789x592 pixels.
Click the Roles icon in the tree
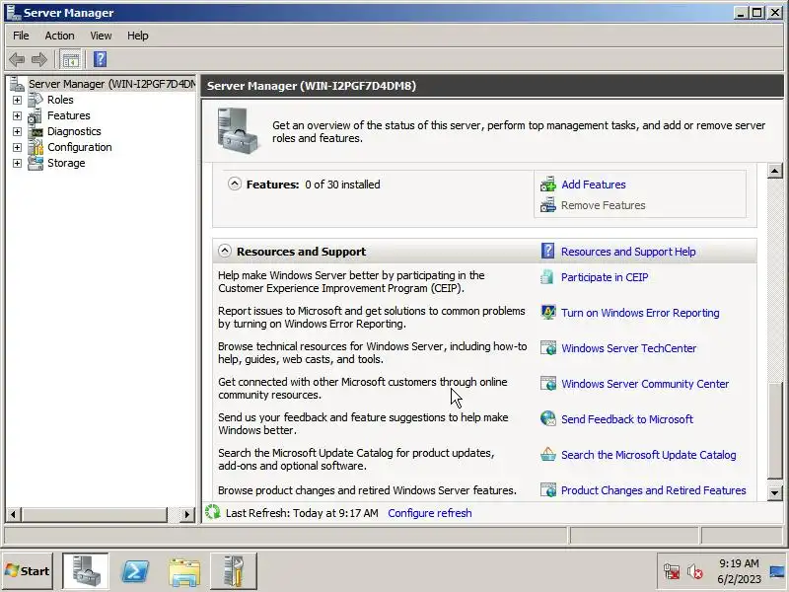36,100
